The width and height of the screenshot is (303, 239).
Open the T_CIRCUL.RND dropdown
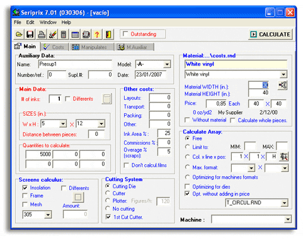[x=284, y=203]
